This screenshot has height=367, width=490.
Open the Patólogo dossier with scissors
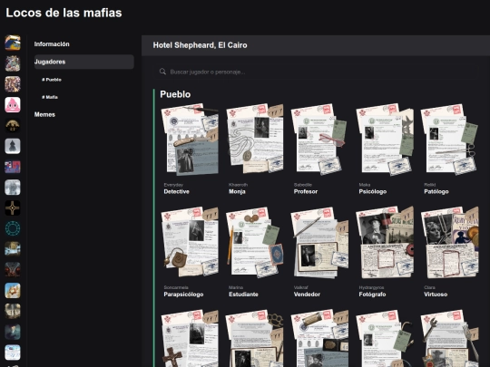pos(449,140)
